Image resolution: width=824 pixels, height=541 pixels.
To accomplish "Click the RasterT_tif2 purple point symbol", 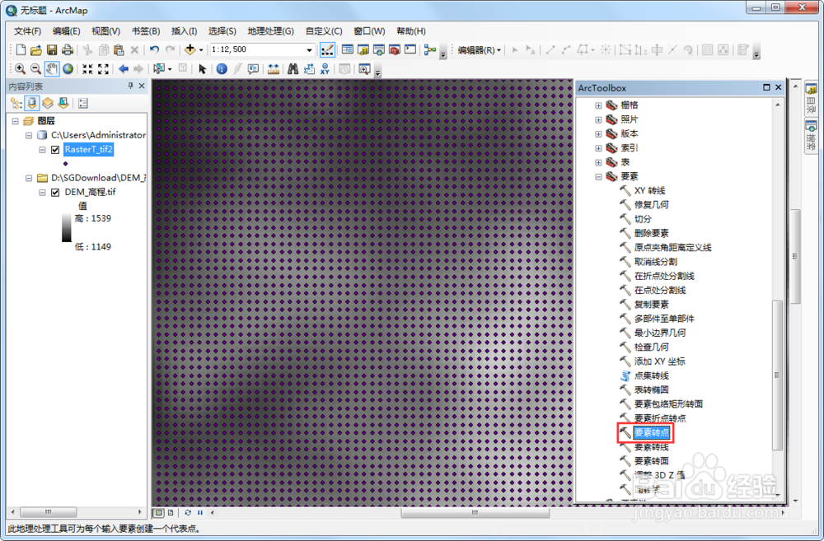I will 65,163.
